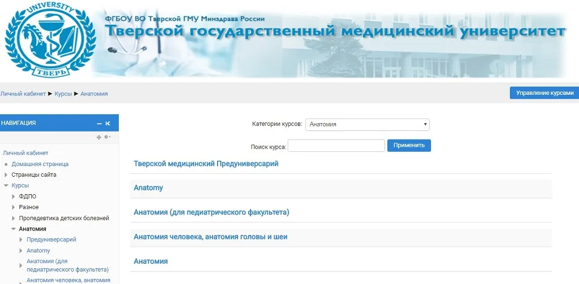The width and height of the screenshot is (579, 284).
Task: Open Анатомия человека, анатомия головы и шеи
Action: [210, 237]
